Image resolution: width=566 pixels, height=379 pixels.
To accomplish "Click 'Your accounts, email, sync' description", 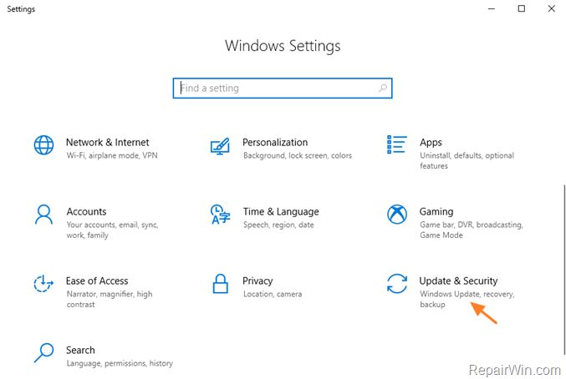I will coord(112,230).
